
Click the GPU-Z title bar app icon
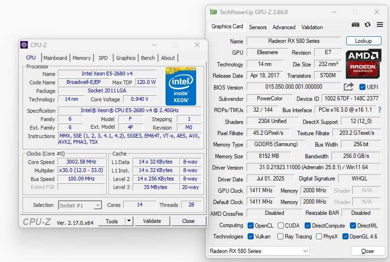point(213,12)
